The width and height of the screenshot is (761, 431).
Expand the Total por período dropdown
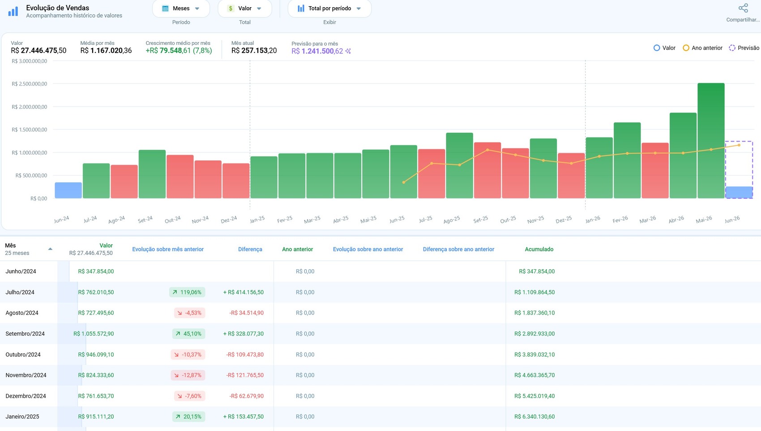coord(329,9)
